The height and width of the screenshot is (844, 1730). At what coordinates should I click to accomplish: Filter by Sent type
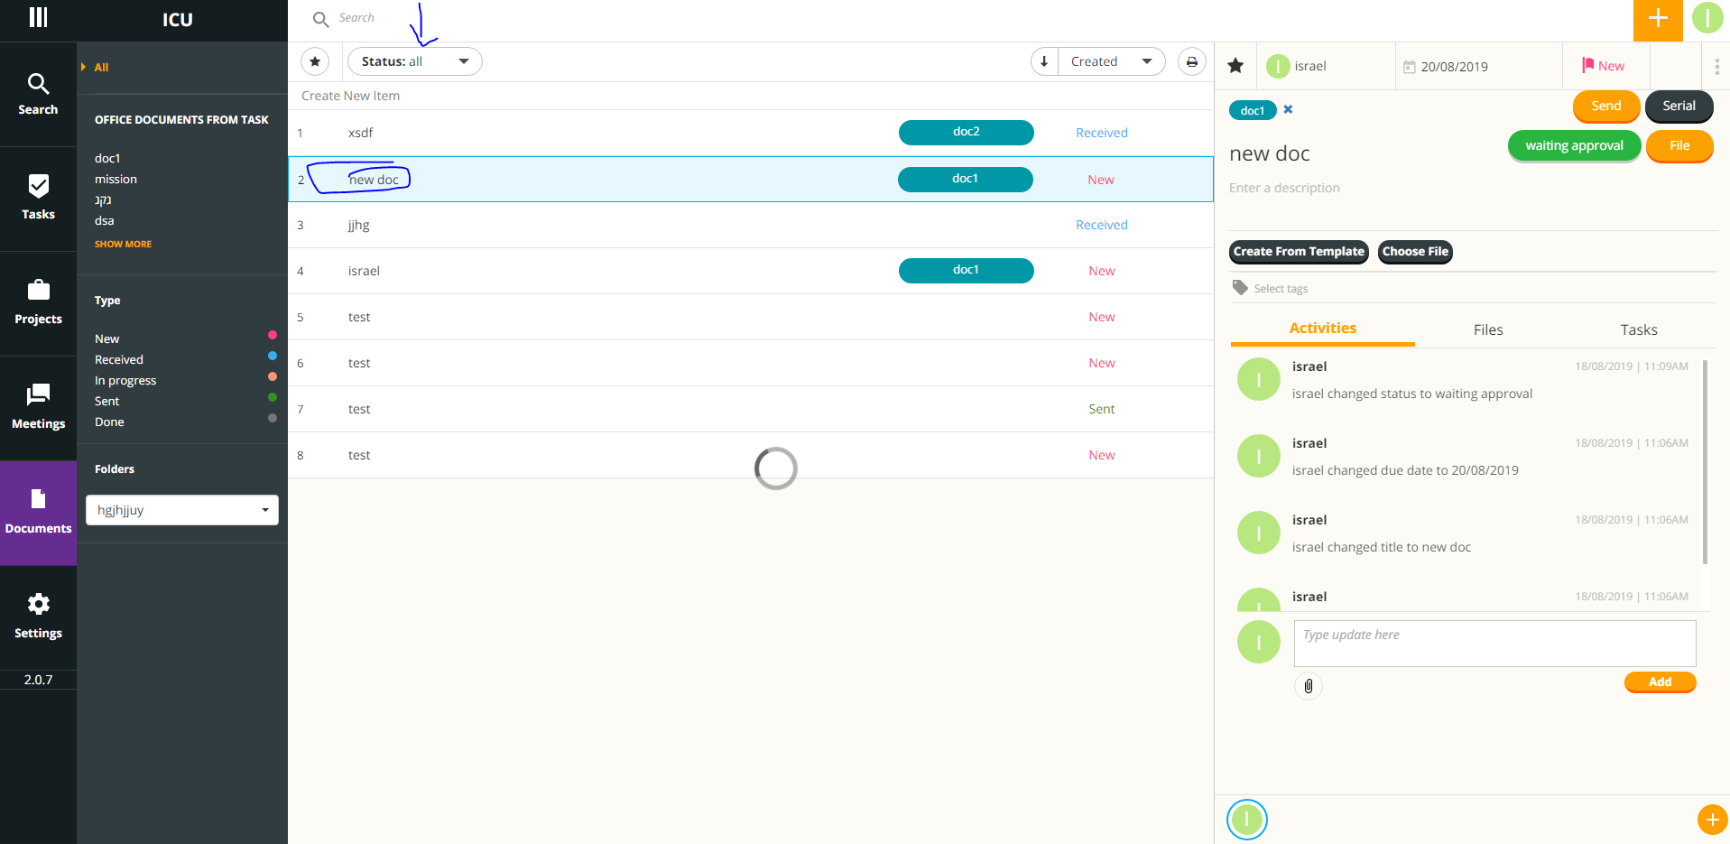tap(106, 401)
